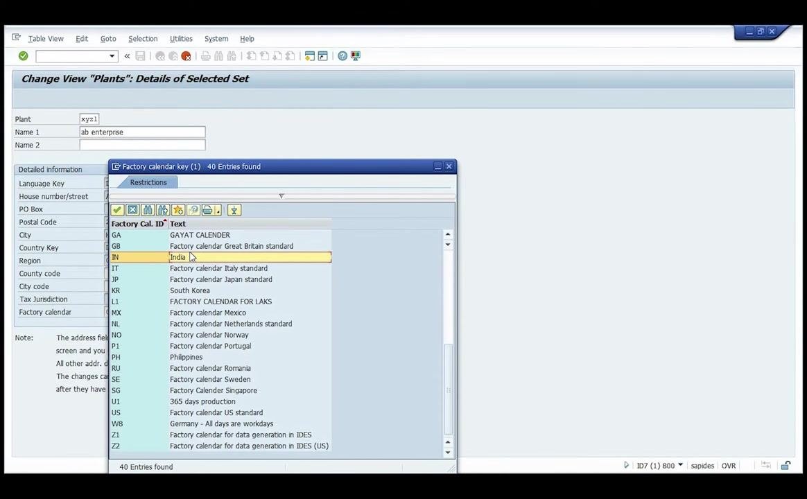Open the print options dropdown arrow in dialog
The image size is (807, 499).
tap(218, 211)
